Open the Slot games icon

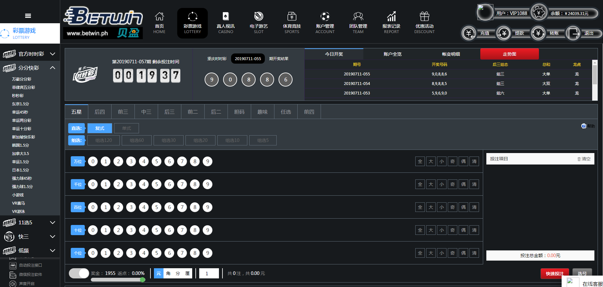[x=258, y=17]
